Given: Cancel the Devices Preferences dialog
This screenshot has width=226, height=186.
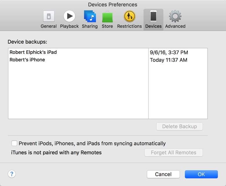Looking at the screenshot, I should (x=163, y=174).
